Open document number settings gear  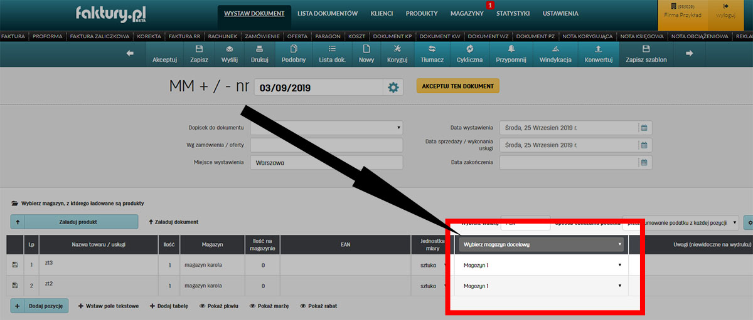pos(393,88)
